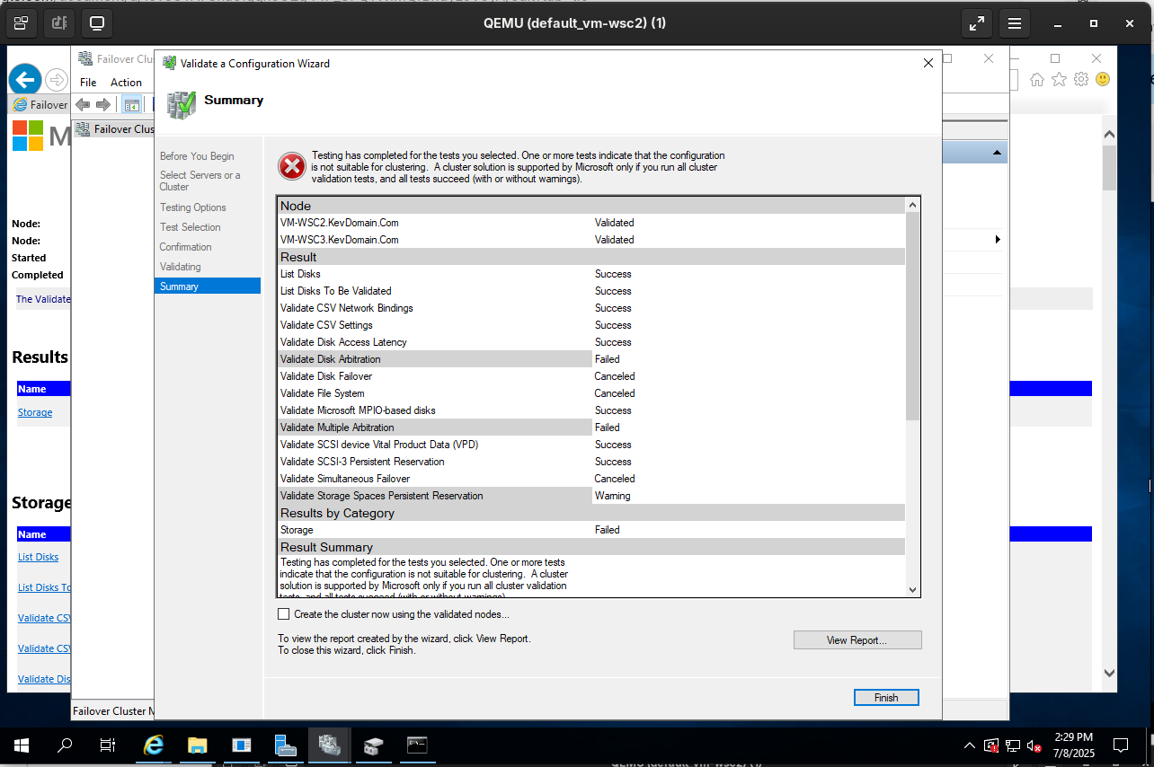Image resolution: width=1154 pixels, height=767 pixels.
Task: Click the QEMU display monitor icon
Action: click(97, 22)
